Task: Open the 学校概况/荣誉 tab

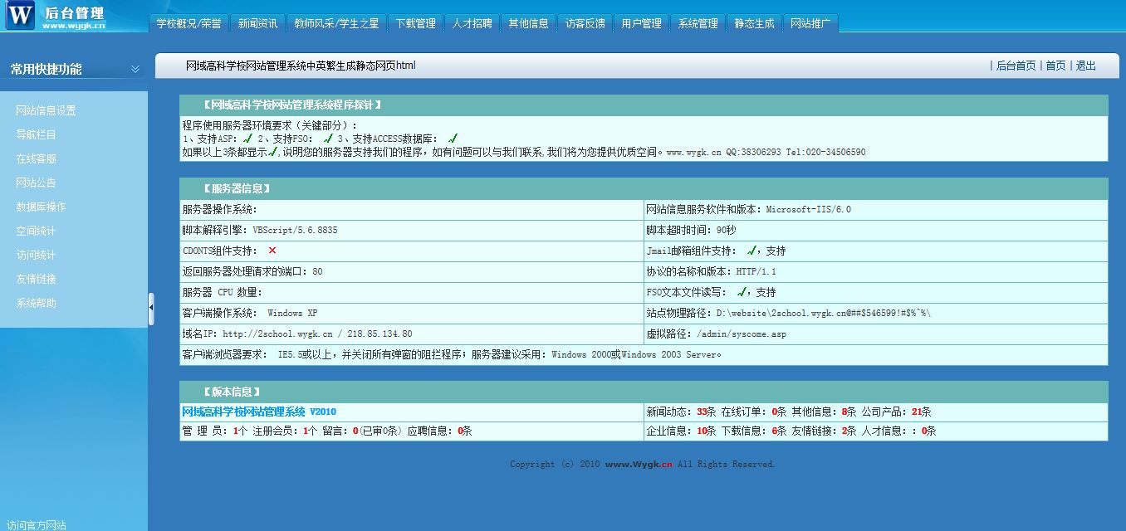Action: 188,23
